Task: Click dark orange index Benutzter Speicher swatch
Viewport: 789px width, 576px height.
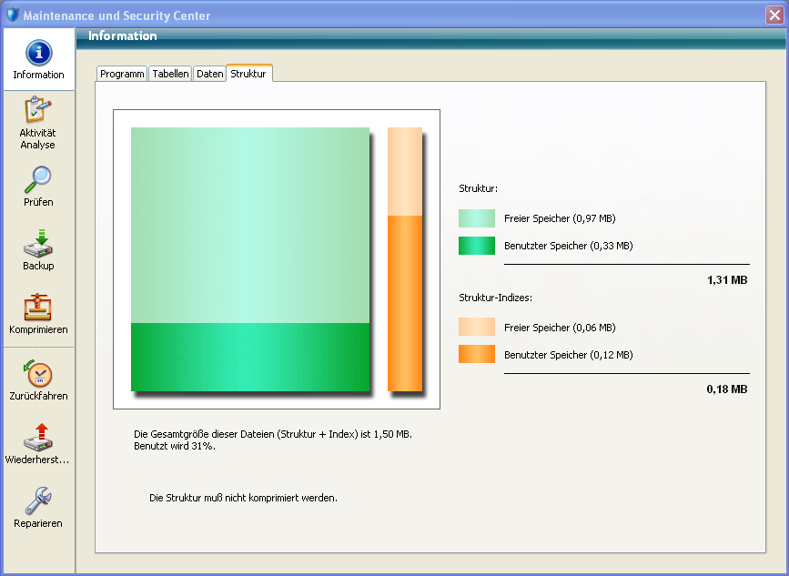Action: pyautogui.click(x=477, y=355)
